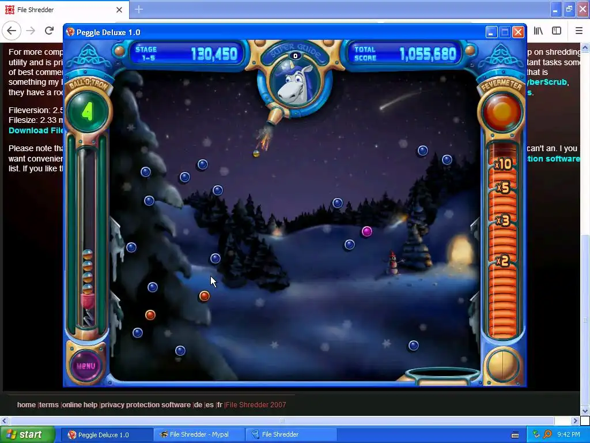
Task: Switch to File Shredder taskbar button
Action: 290,435
